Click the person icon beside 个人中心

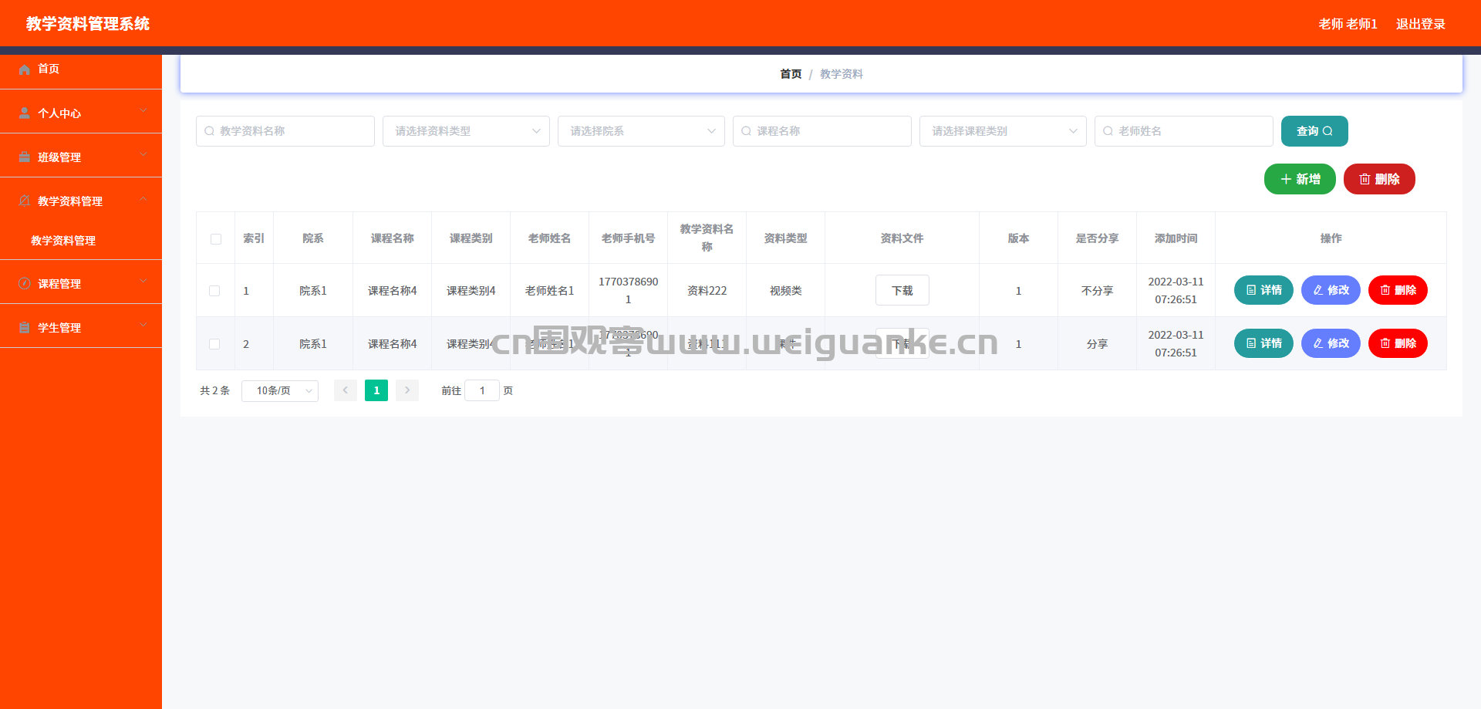[25, 113]
